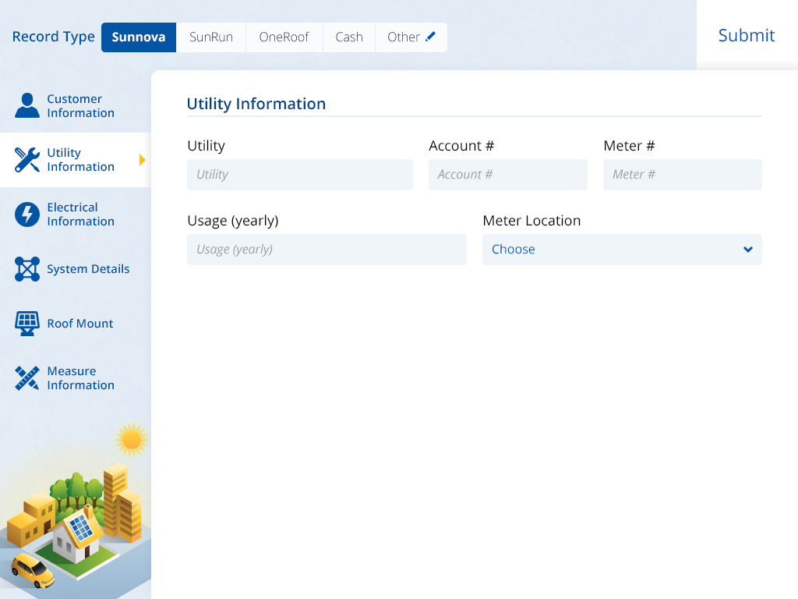Click the pencil edit icon beside Other

tap(430, 36)
